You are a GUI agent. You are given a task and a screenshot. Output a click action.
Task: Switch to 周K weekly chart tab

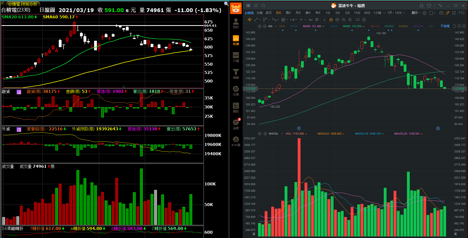pos(288,13)
